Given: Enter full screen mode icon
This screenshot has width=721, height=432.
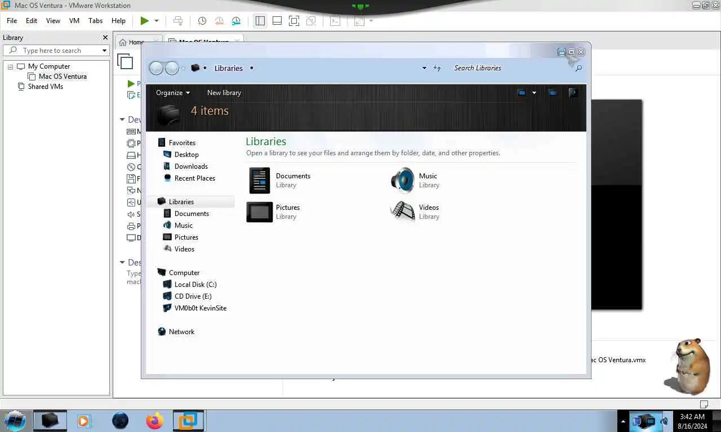Looking at the screenshot, I should [294, 21].
